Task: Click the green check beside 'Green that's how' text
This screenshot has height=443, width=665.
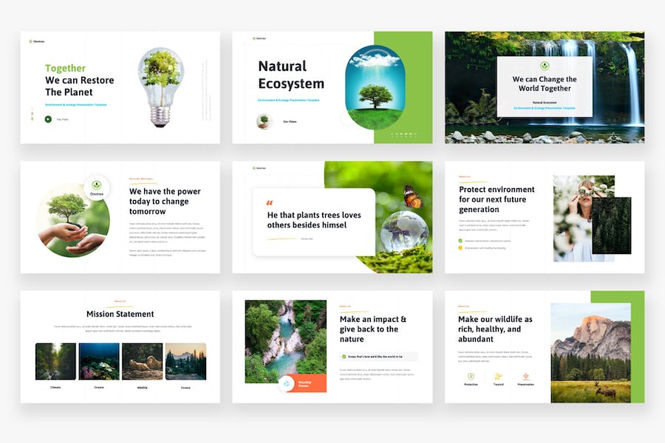Action: [x=344, y=356]
